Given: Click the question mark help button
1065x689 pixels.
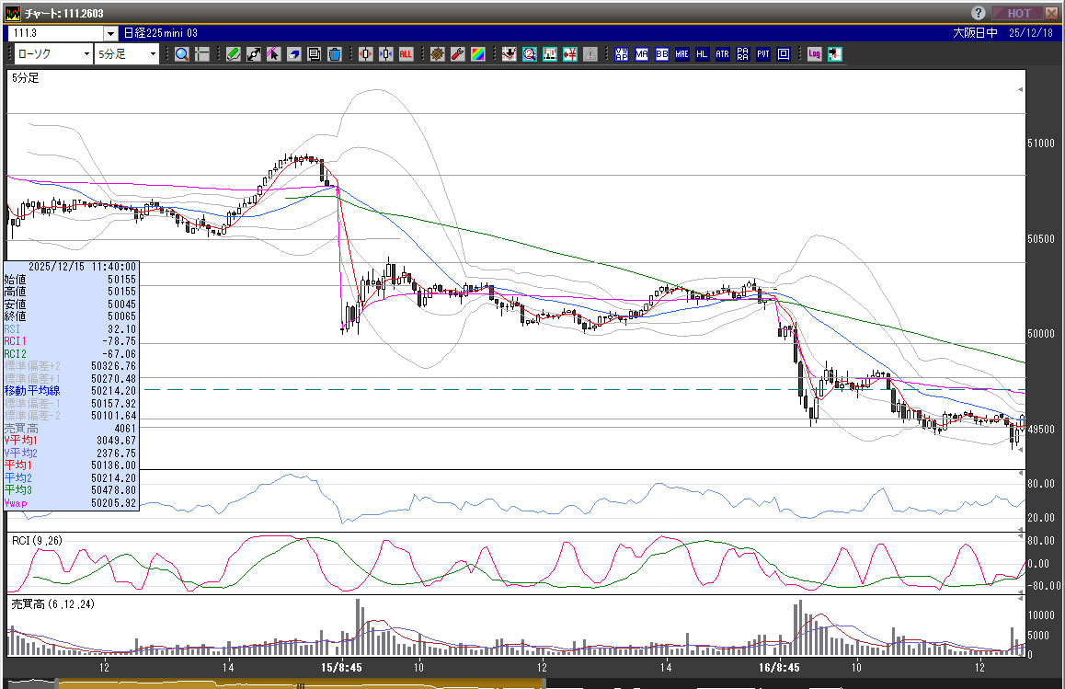Looking at the screenshot, I should (x=979, y=13).
